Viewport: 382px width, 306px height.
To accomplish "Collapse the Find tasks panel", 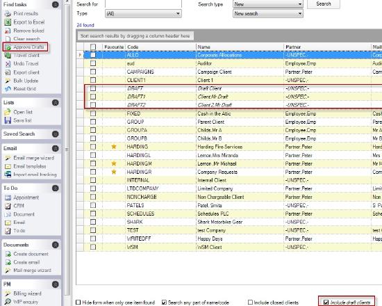I will (56, 4).
